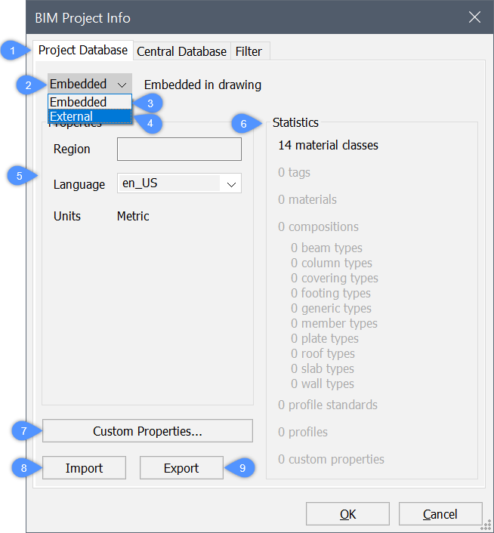This screenshot has width=494, height=533.
Task: Click callout marker 9 beside Export
Action: coord(242,467)
